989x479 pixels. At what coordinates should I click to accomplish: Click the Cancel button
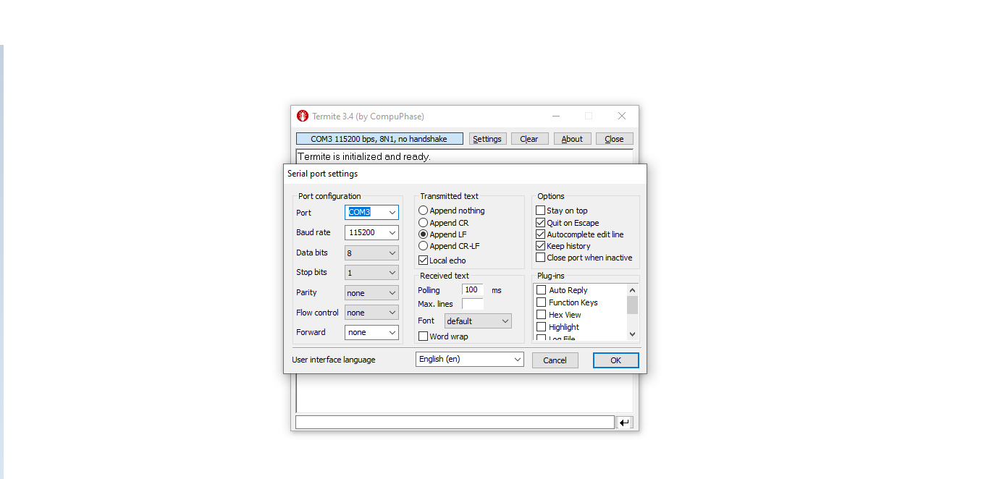coord(555,360)
